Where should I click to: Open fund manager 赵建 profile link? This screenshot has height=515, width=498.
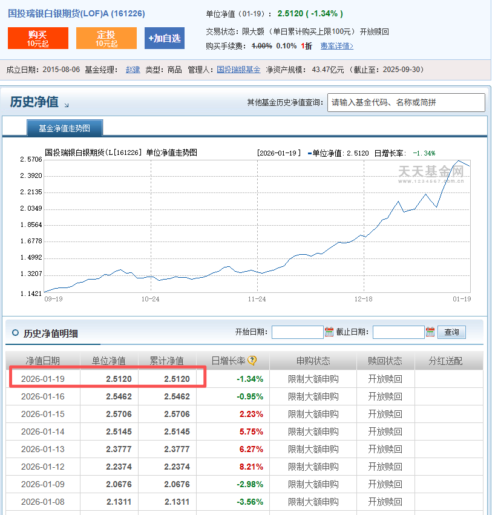tap(133, 70)
